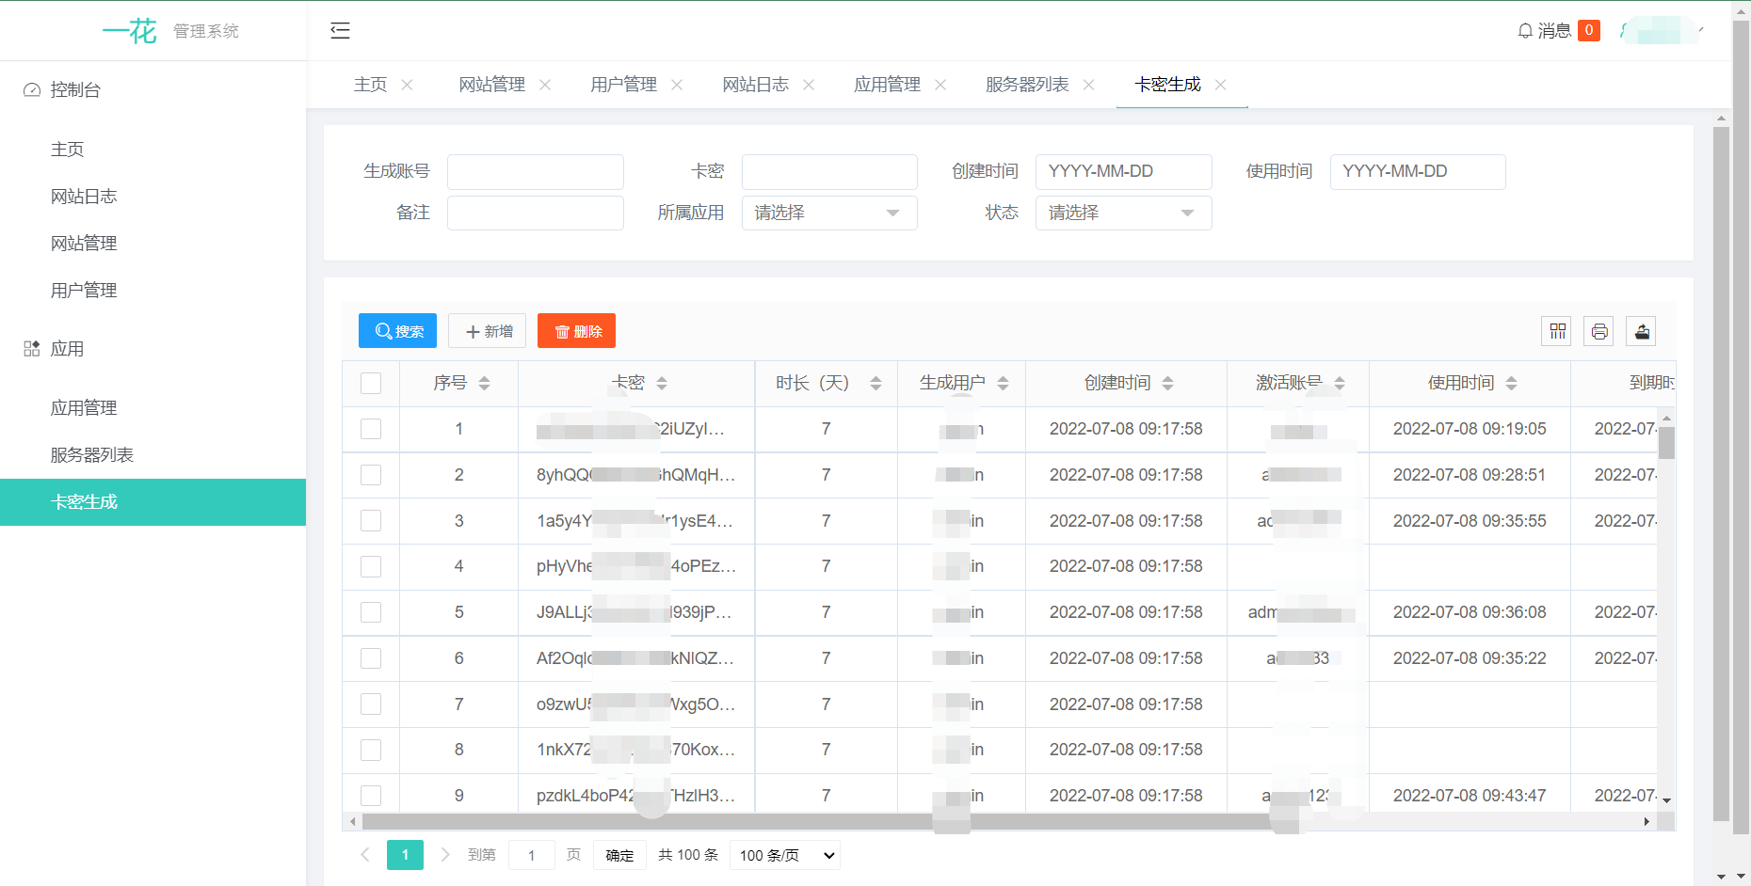
Task: Toggle the select-all checkbox in table header
Action: click(x=371, y=383)
